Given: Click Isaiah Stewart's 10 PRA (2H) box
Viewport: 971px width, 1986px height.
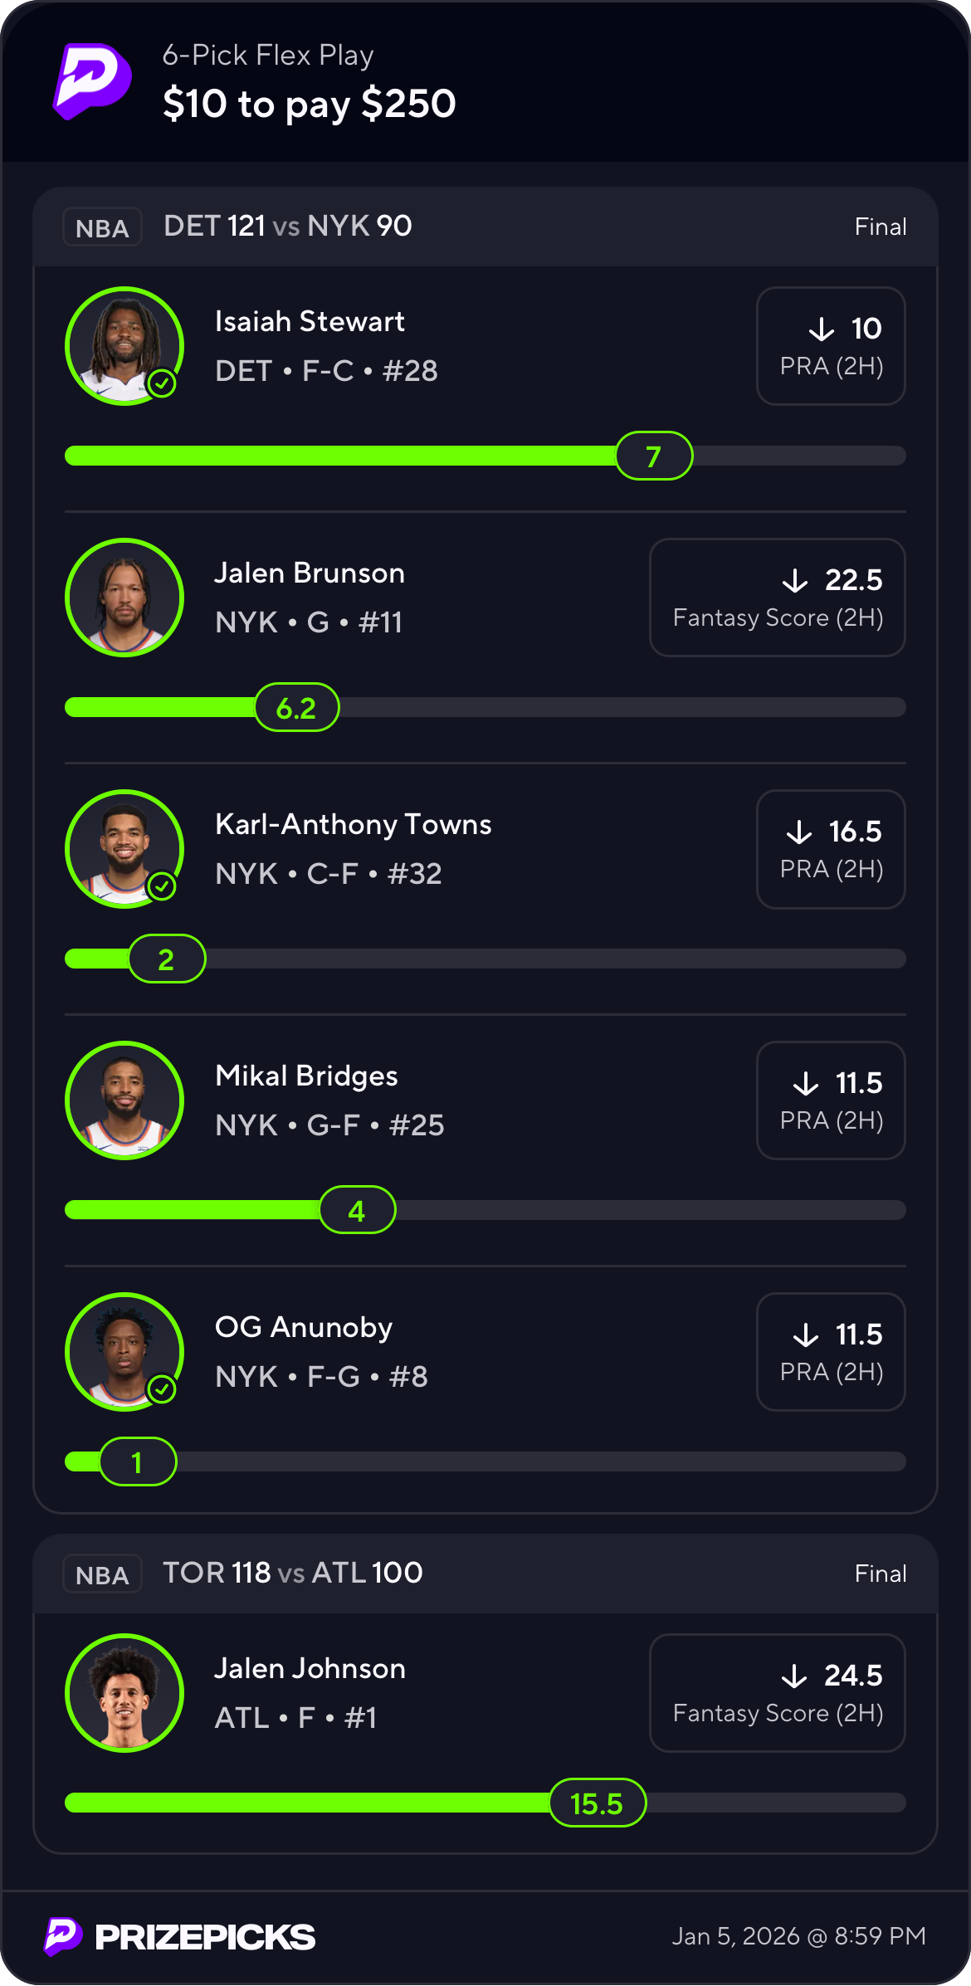Looking at the screenshot, I should click(x=831, y=346).
